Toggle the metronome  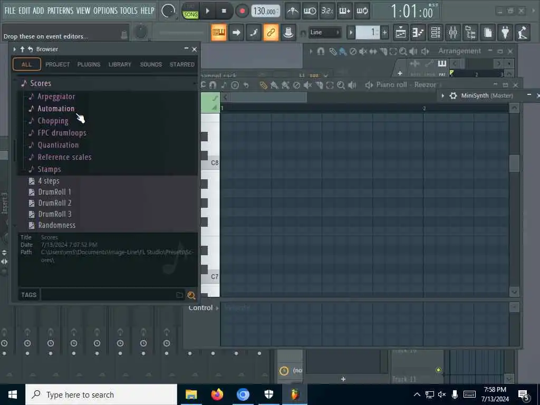293,11
